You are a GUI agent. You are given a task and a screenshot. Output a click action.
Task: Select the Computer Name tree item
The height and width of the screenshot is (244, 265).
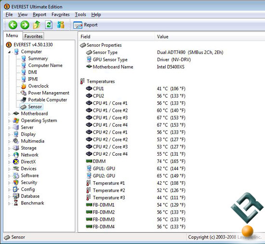(45, 65)
